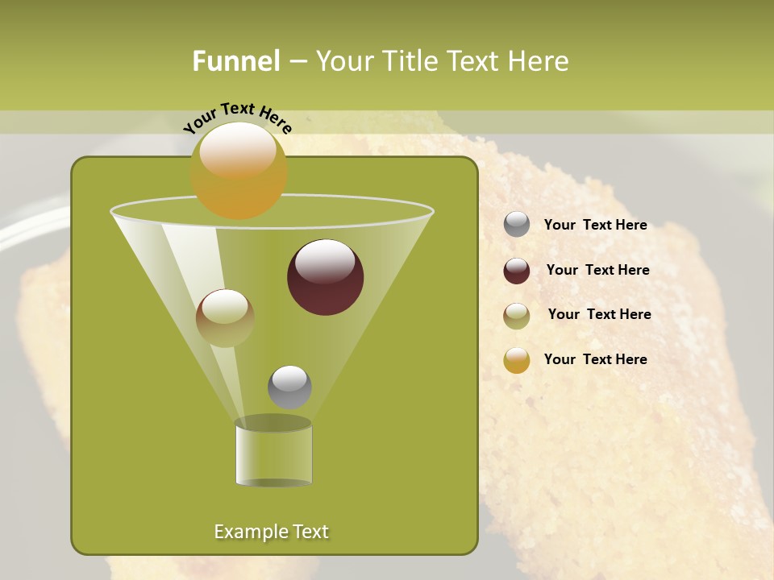This screenshot has width=774, height=580.
Task: Select the orange sphere icon in the legend
Action: (514, 359)
